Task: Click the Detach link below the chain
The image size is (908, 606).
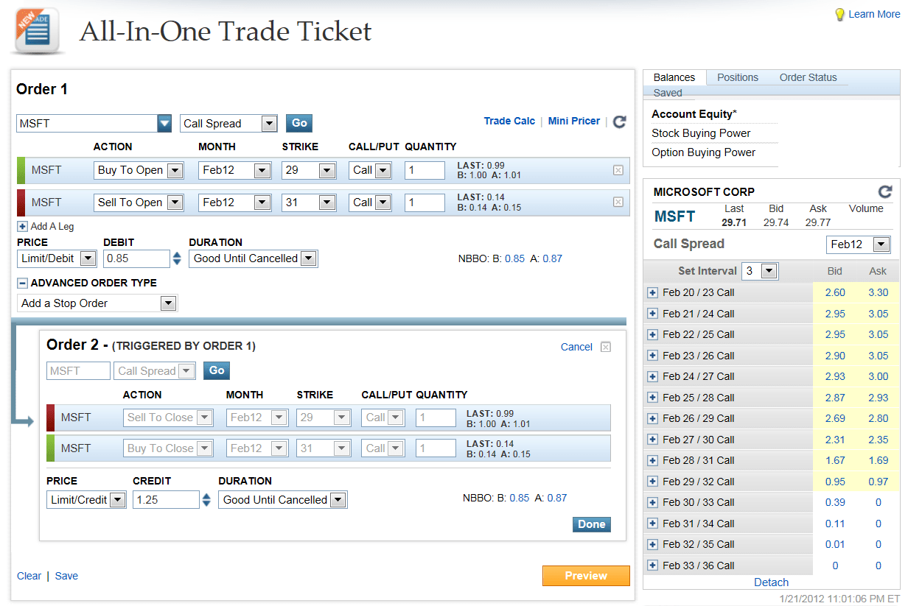Action: coord(772,582)
